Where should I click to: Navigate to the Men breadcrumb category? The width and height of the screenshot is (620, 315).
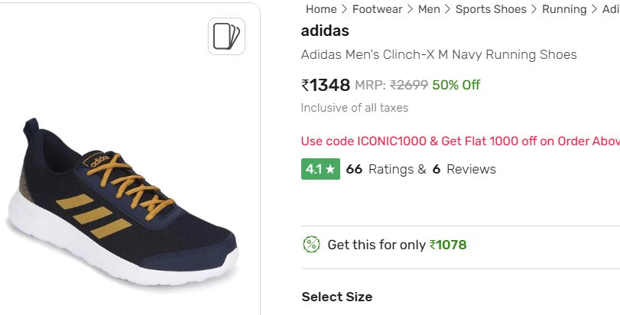tap(429, 9)
